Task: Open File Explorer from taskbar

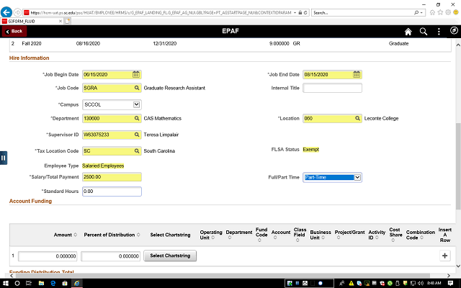Action: tap(41, 283)
